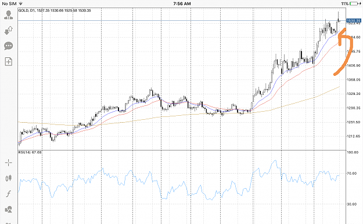Open the indicators f icon

tap(9, 193)
